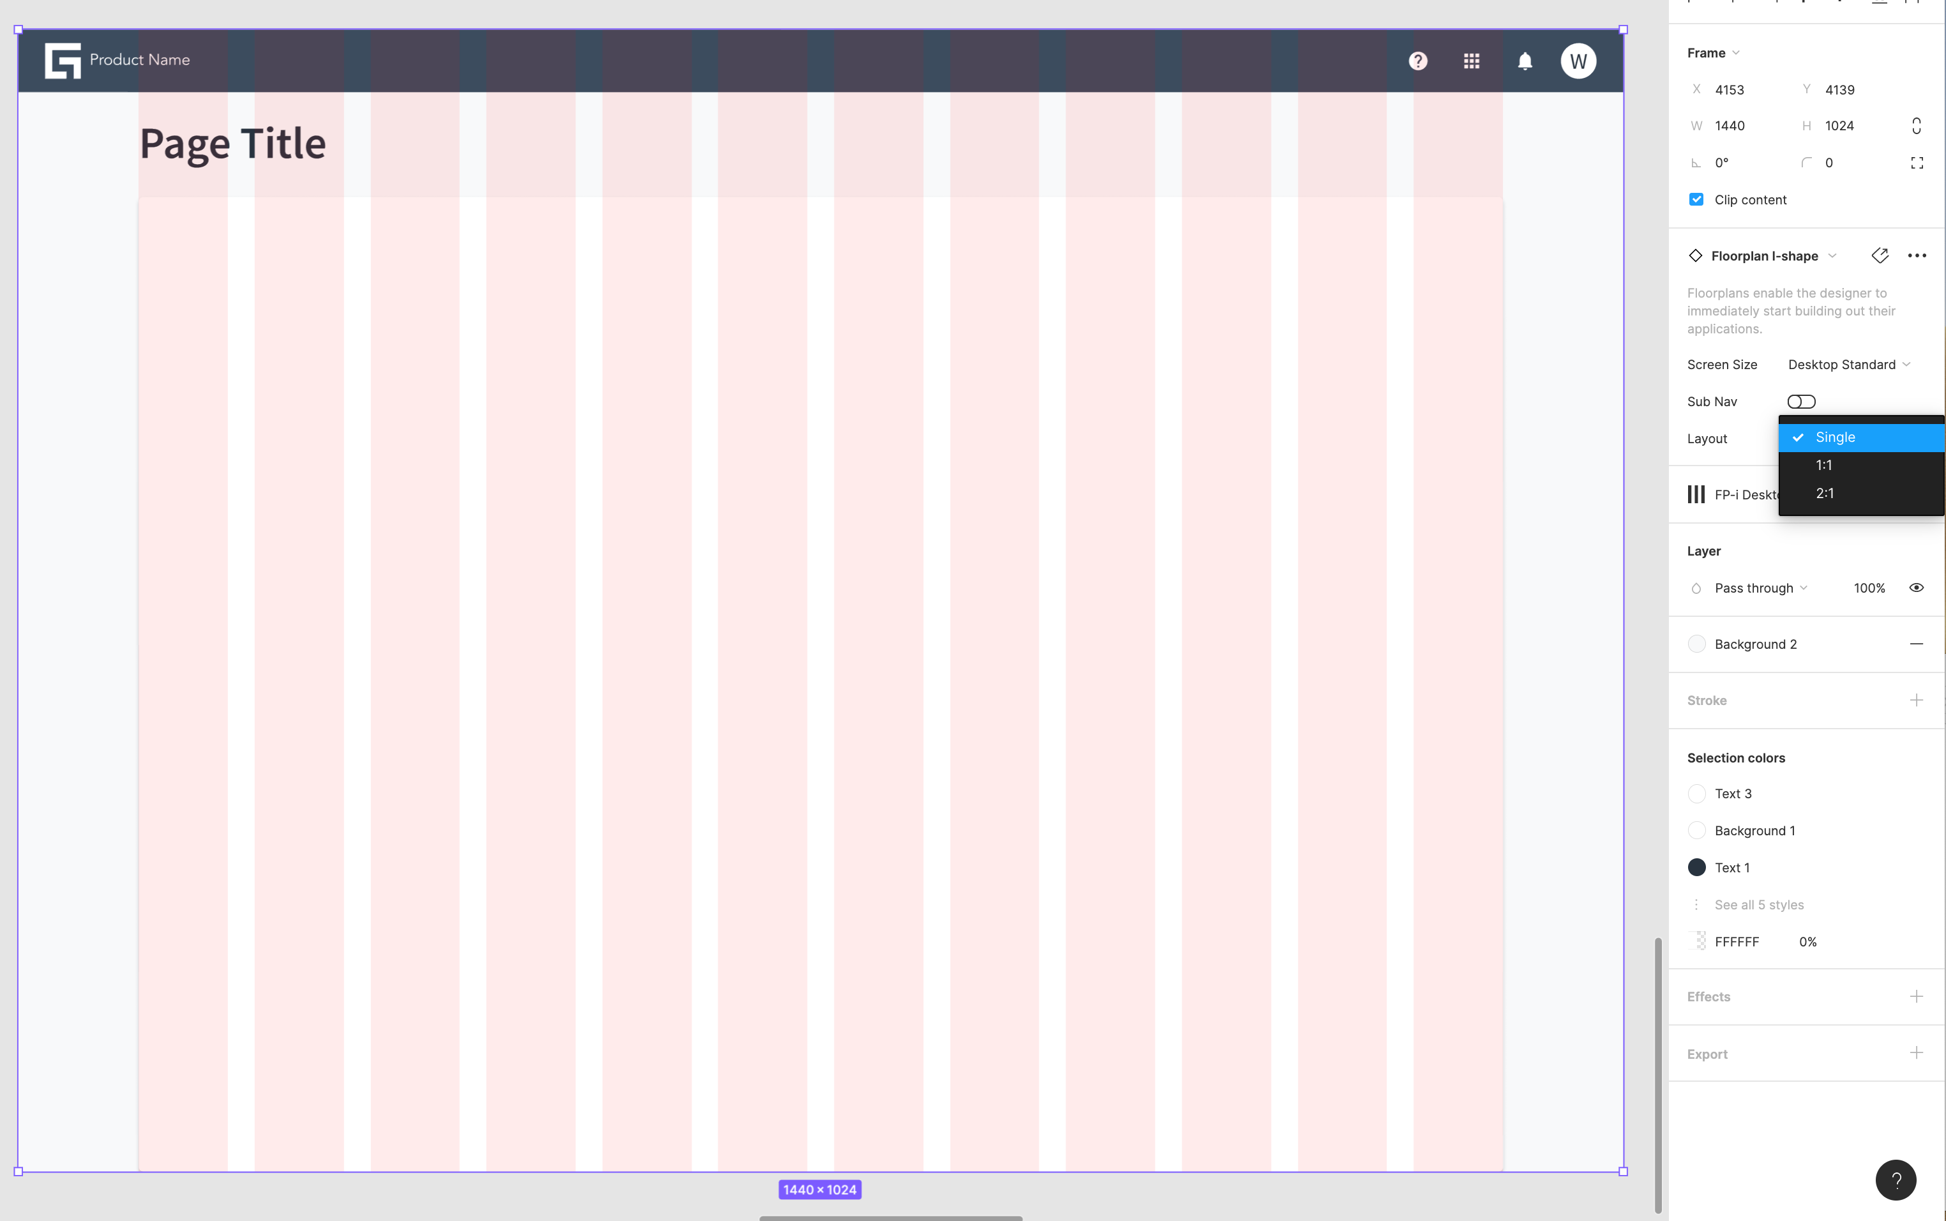
Task: Click the independent corners icon
Action: 1916,163
